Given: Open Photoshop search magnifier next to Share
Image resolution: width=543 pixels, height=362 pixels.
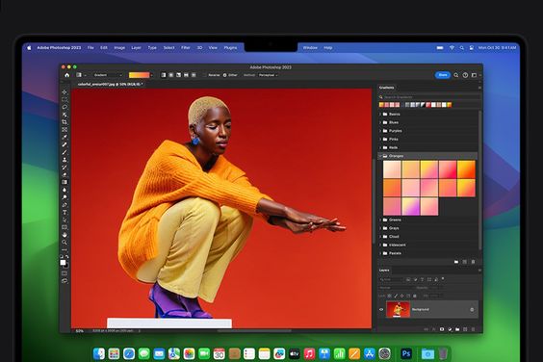Looking at the screenshot, I should pyautogui.click(x=456, y=75).
